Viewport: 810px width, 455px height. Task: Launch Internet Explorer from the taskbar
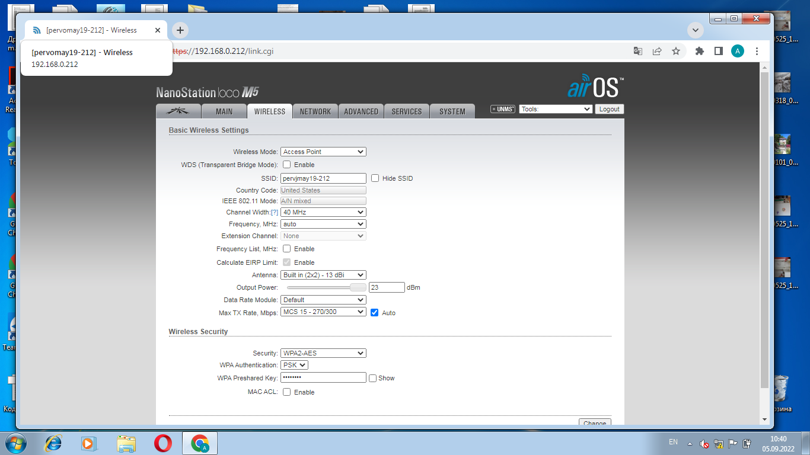(x=53, y=443)
